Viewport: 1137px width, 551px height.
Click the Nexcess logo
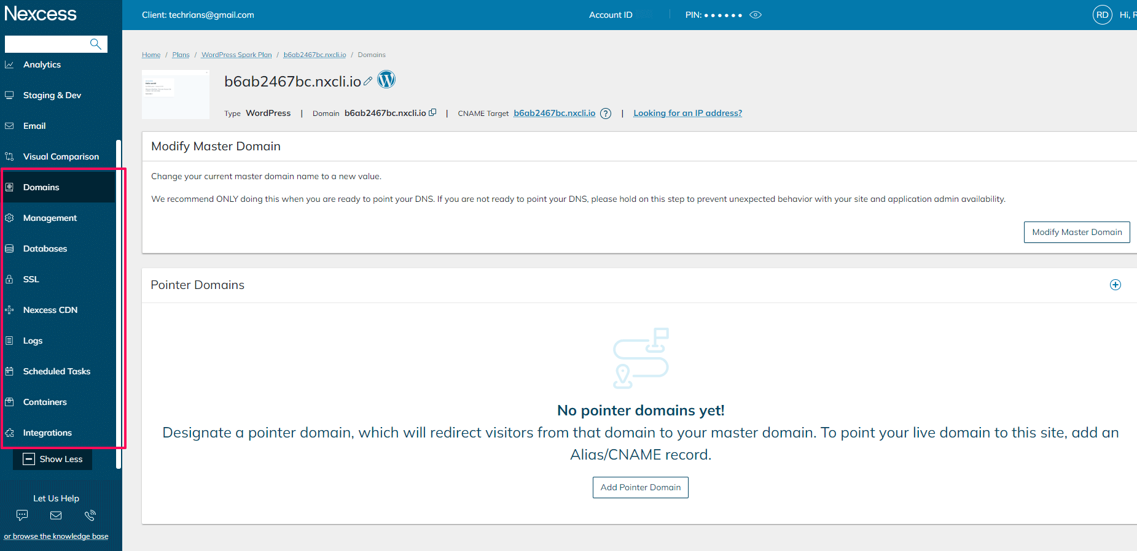click(41, 13)
